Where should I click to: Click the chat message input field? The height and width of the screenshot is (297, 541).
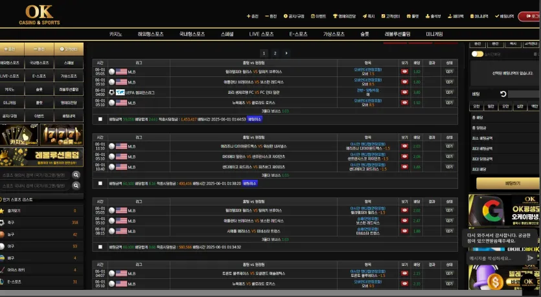click(x=497, y=258)
